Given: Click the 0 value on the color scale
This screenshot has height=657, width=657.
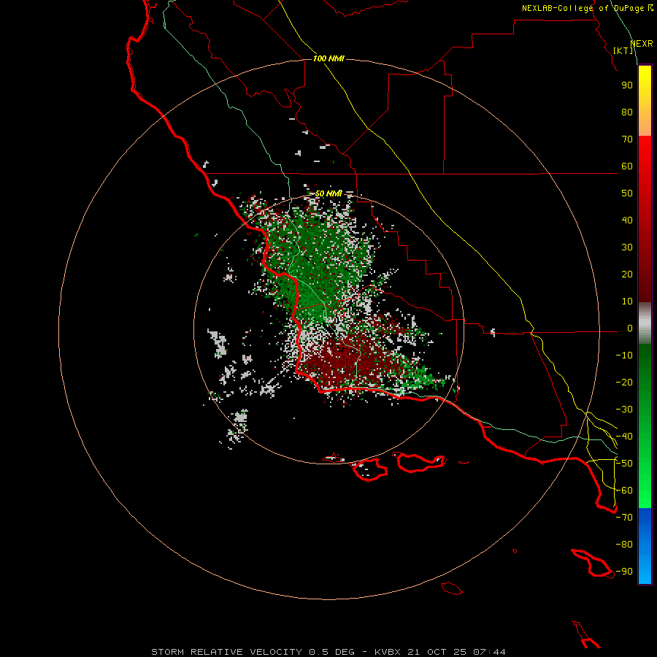Looking at the screenshot, I should click(630, 328).
